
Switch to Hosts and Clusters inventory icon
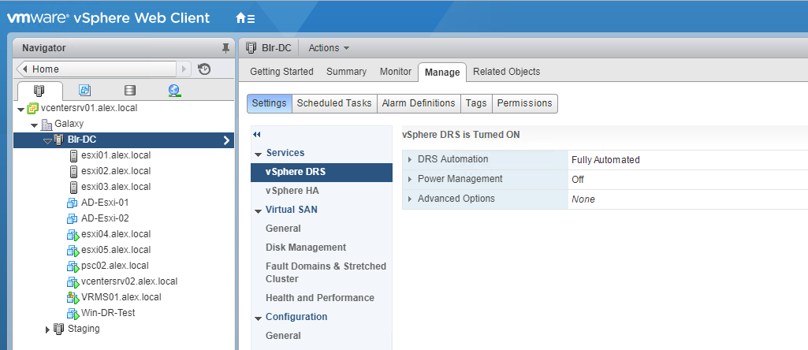point(39,90)
